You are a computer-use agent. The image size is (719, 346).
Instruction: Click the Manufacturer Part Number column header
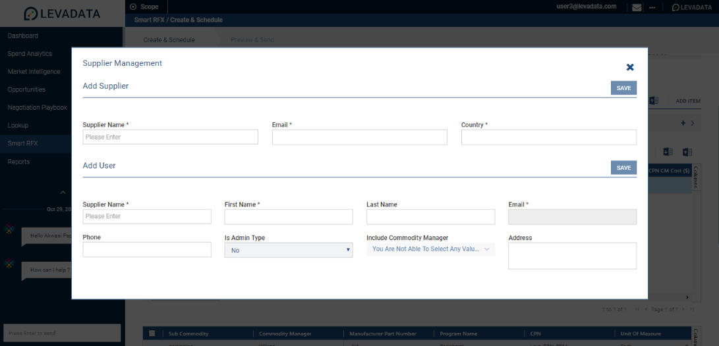383,334
